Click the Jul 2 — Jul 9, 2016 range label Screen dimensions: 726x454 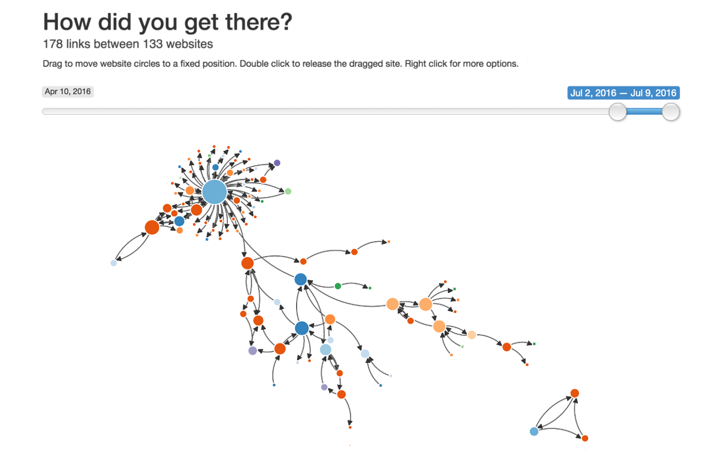click(x=623, y=93)
